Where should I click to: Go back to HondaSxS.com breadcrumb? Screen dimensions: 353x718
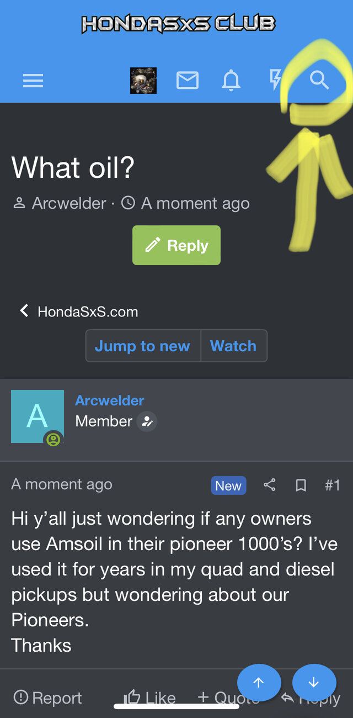(79, 312)
